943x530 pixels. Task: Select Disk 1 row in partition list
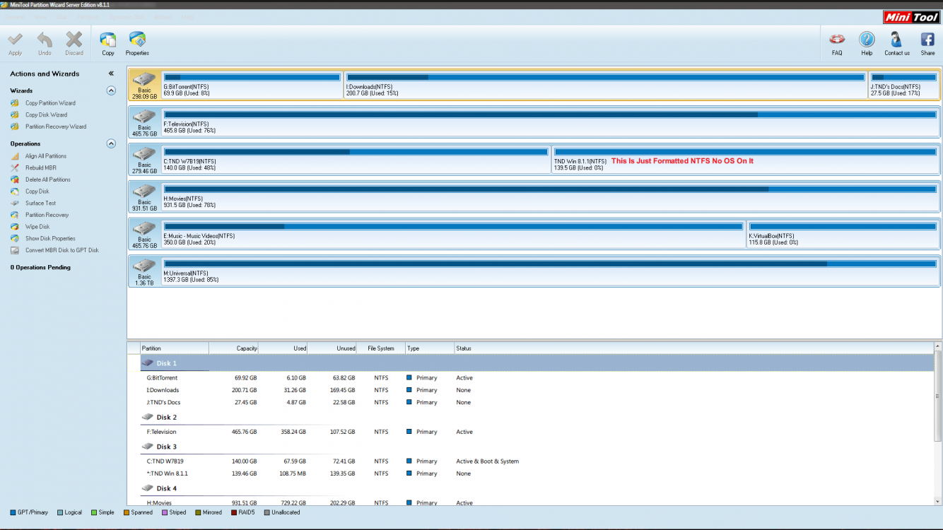tap(537, 363)
